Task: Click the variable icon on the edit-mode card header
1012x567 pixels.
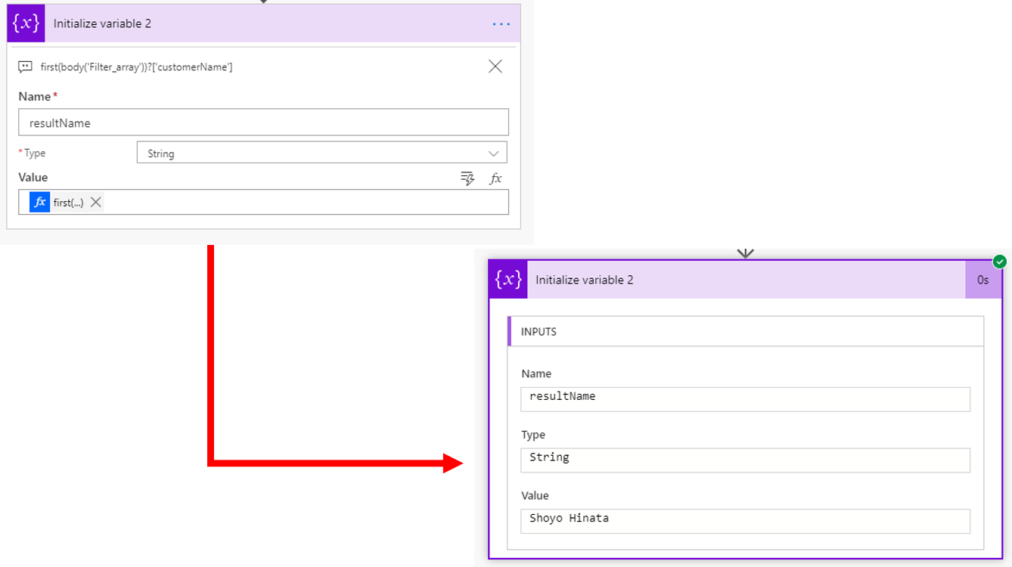Action: point(26,23)
